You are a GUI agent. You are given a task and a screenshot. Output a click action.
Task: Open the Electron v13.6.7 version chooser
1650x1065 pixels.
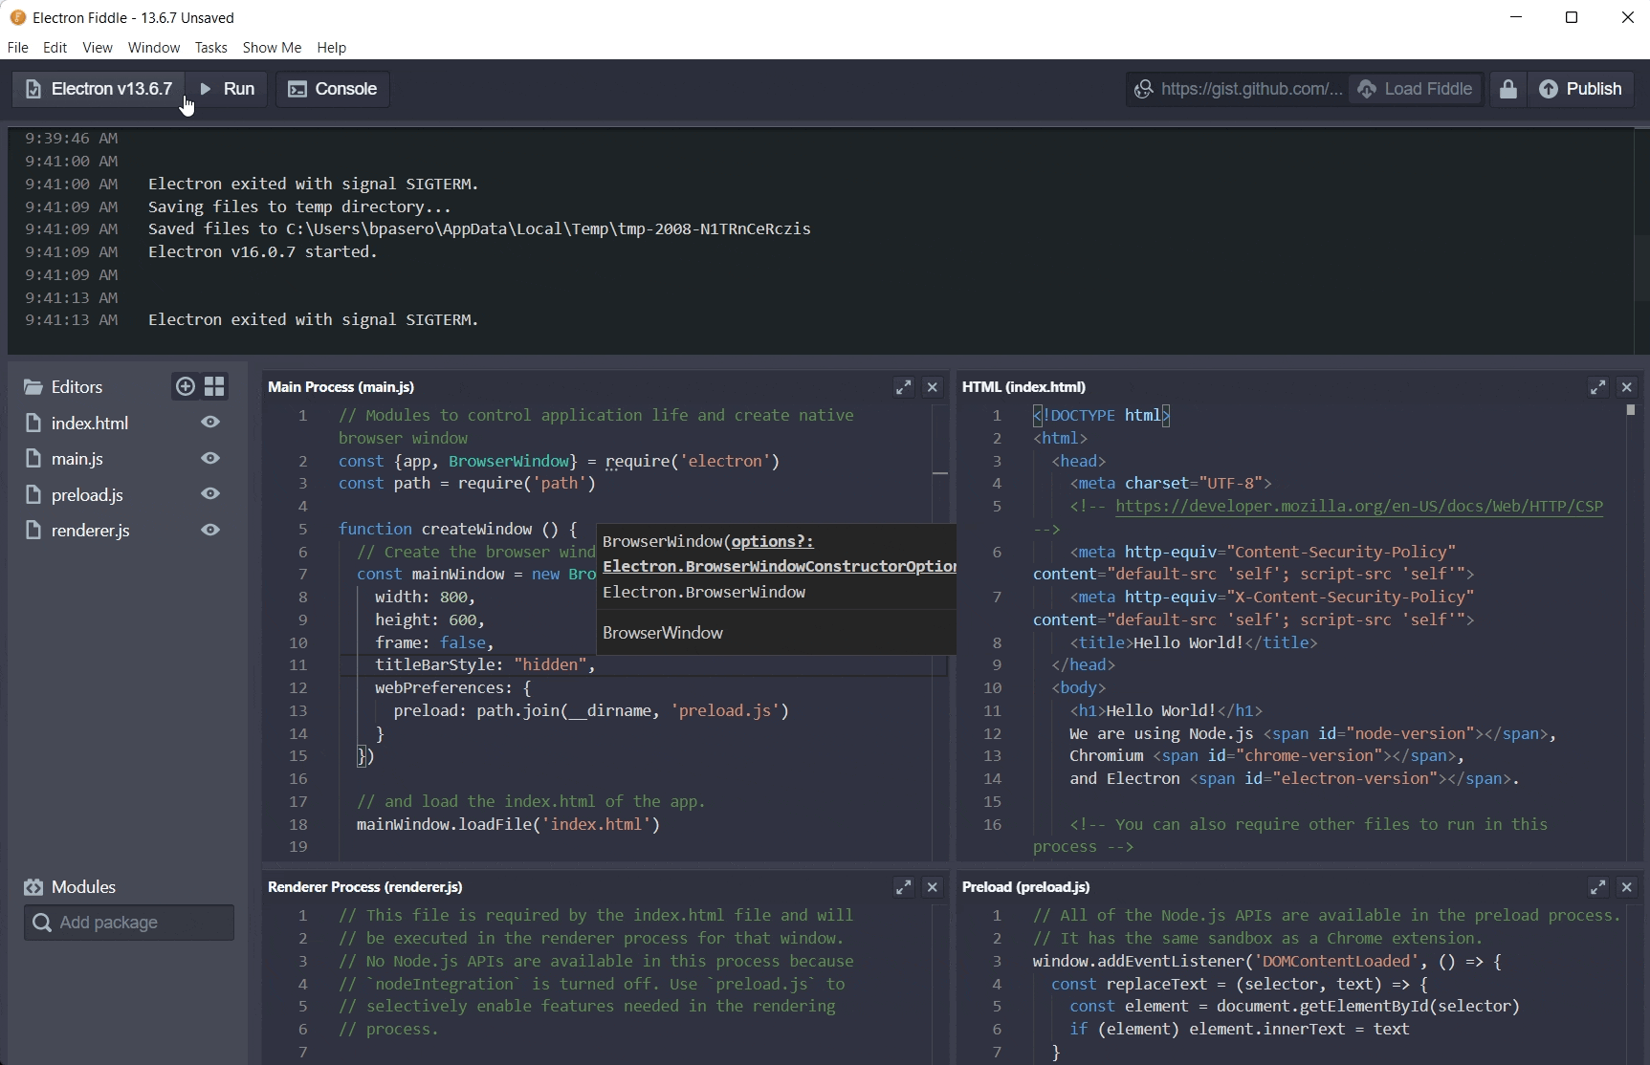(99, 89)
